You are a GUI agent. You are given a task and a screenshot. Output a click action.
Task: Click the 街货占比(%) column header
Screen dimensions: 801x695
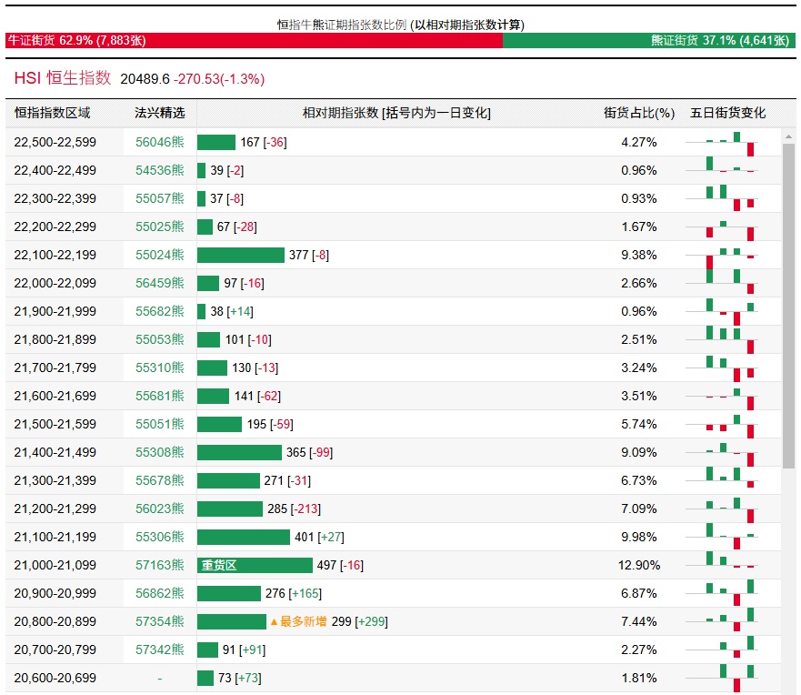point(639,113)
